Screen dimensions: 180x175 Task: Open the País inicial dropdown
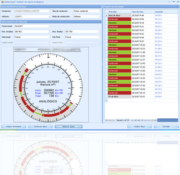click(49, 37)
